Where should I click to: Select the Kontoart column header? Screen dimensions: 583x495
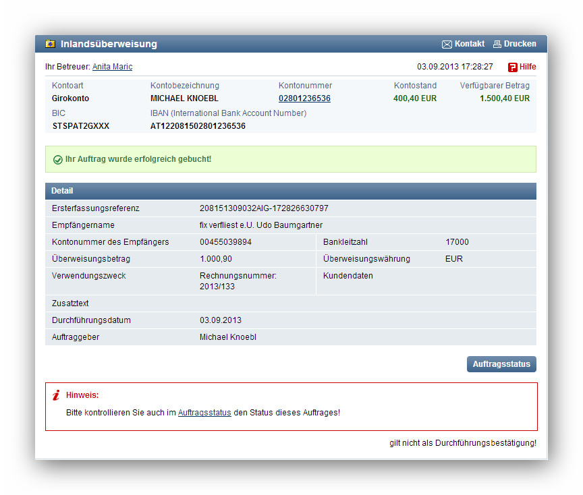coord(67,86)
